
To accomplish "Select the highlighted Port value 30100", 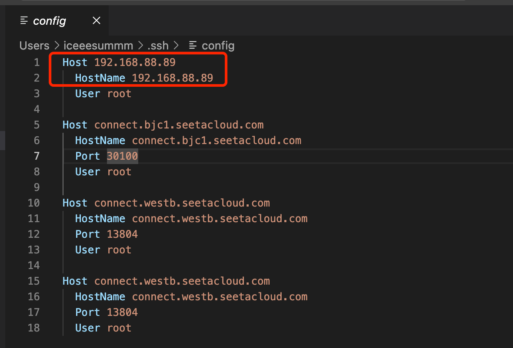I will tap(122, 156).
